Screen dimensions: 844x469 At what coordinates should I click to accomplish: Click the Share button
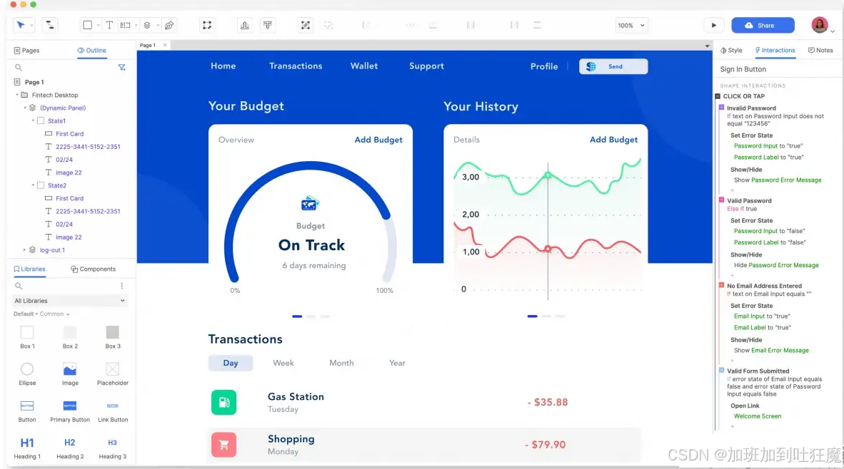pos(763,25)
